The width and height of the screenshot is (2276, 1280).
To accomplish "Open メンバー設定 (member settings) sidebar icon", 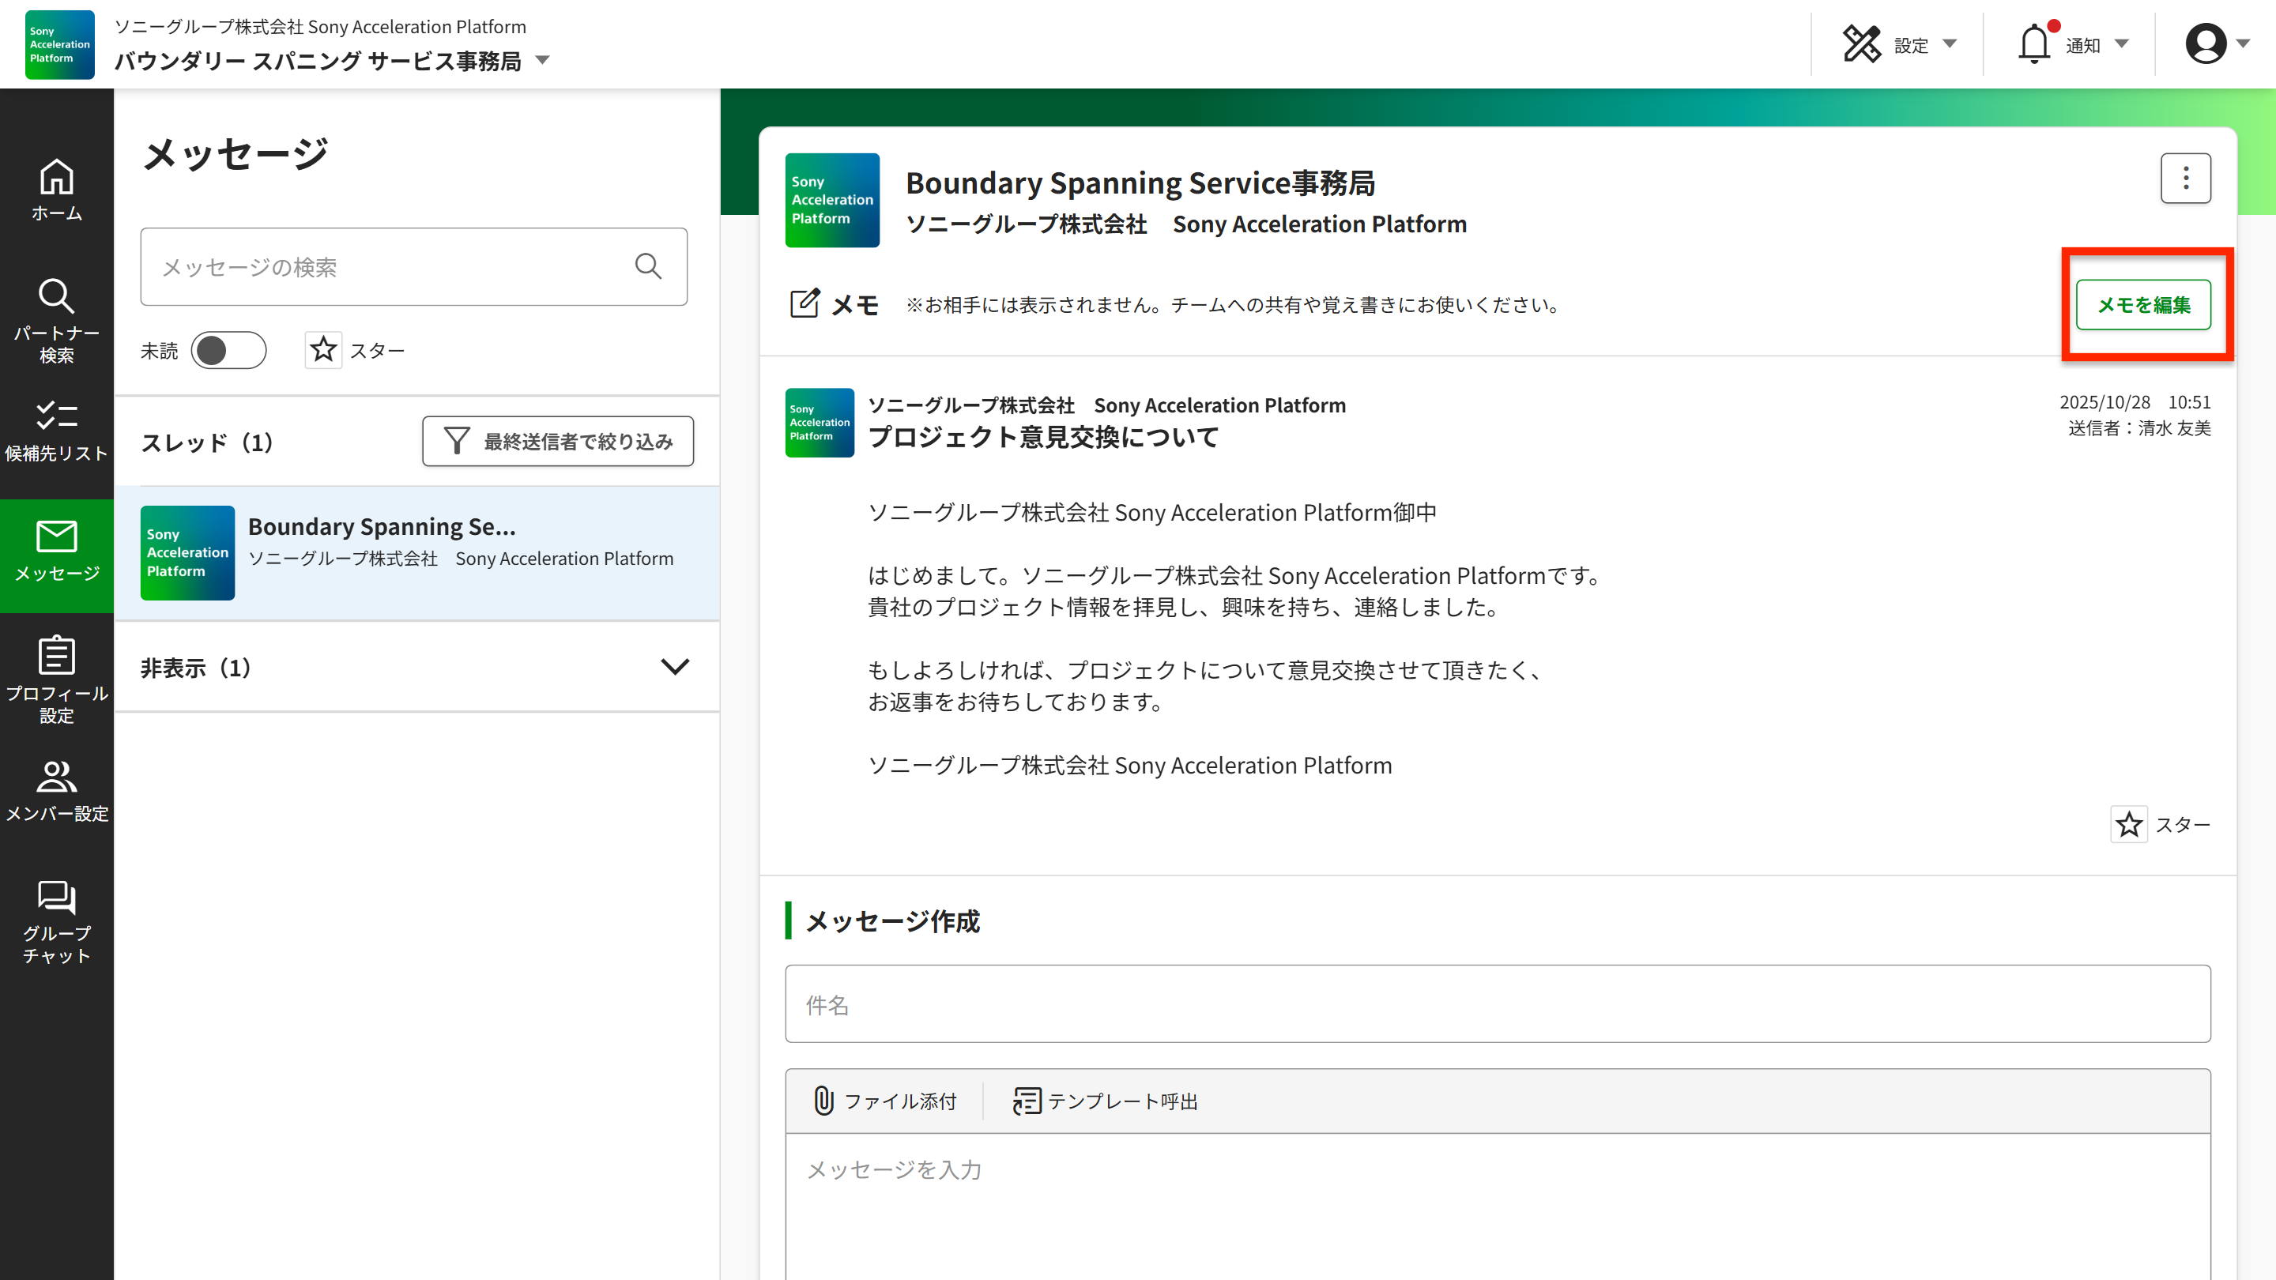I will click(57, 791).
